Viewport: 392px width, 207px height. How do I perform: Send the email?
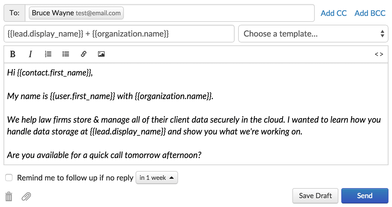365,196
